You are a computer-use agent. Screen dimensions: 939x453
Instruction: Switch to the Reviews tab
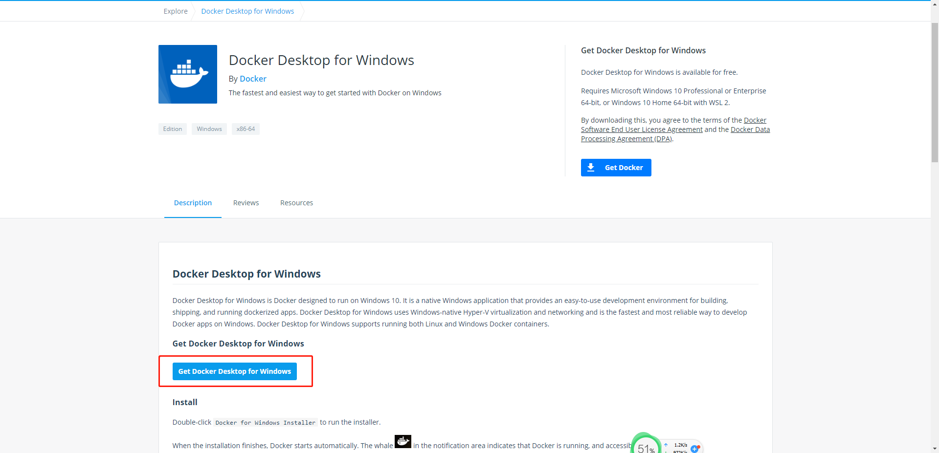pos(246,203)
